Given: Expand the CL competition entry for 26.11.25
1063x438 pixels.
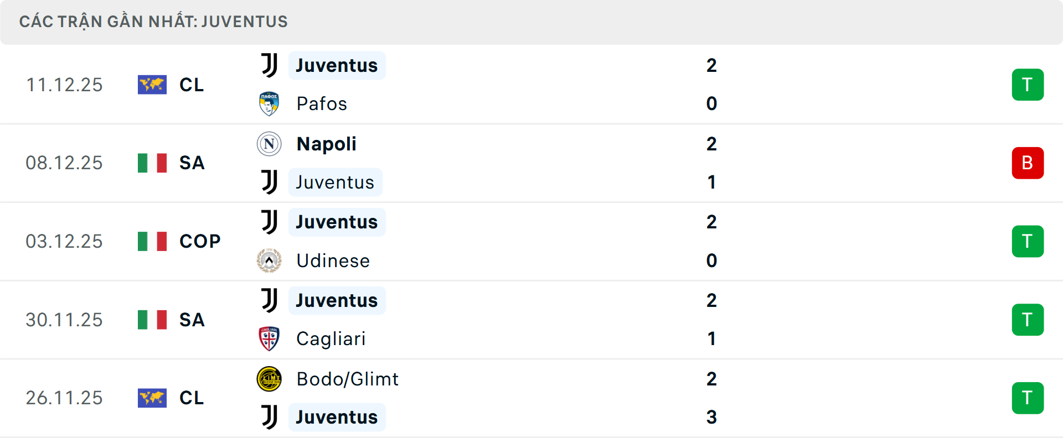Looking at the screenshot, I should [191, 398].
